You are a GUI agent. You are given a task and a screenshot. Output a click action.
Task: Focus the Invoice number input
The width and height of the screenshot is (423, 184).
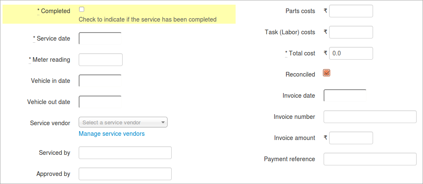click(370, 117)
